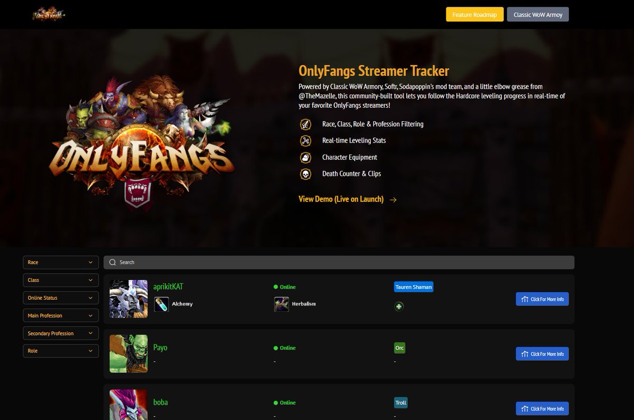The height and width of the screenshot is (420, 634).
Task: Click the sword icon beside Race, Class filtering
Action: click(x=305, y=125)
